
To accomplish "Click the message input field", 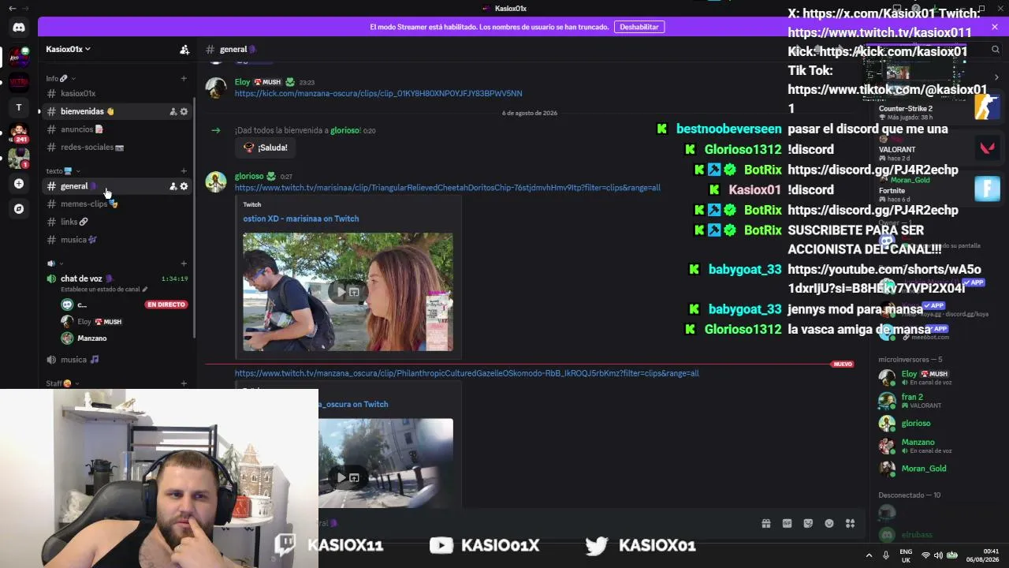I will click(536, 523).
